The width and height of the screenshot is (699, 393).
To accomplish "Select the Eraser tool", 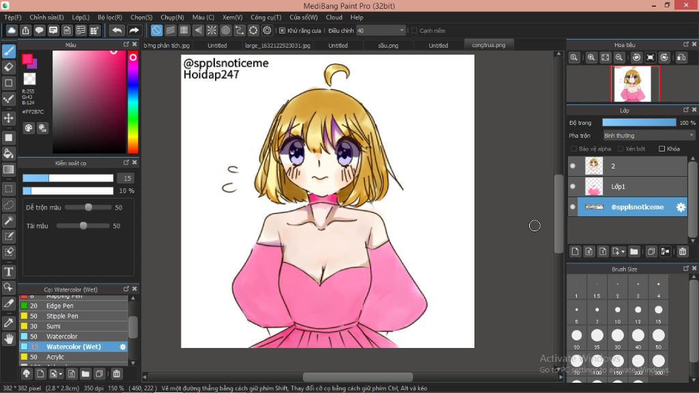I will pyautogui.click(x=9, y=68).
